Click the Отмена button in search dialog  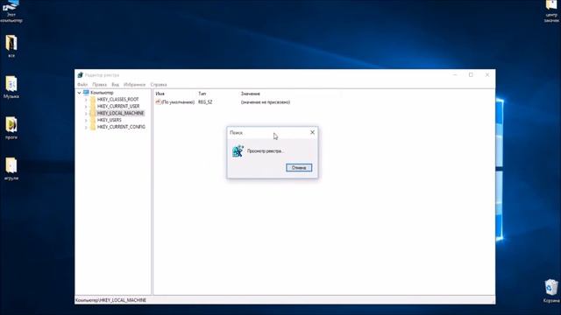pos(299,167)
